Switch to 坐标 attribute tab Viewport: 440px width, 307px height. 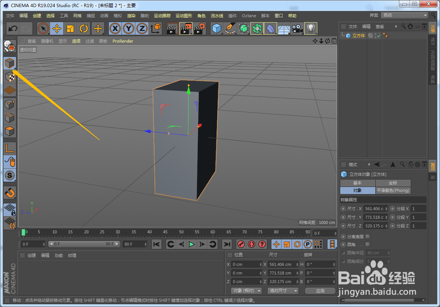pos(393,183)
